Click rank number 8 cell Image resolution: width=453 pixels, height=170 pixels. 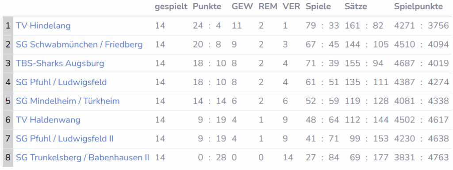coord(8,158)
